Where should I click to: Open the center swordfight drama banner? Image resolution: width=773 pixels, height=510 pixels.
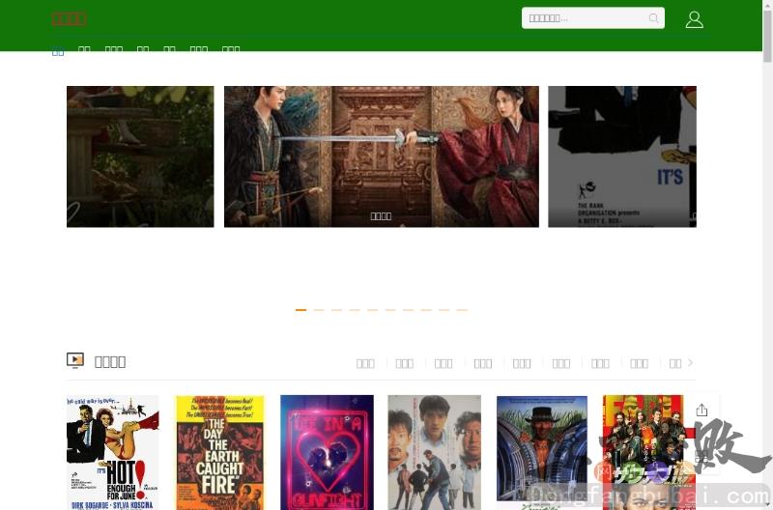(x=381, y=156)
